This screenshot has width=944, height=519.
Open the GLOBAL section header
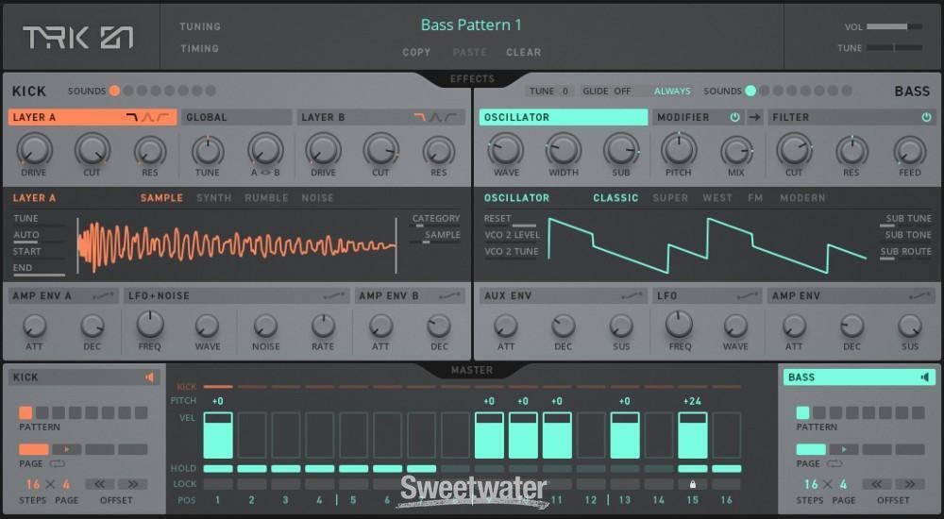237,117
